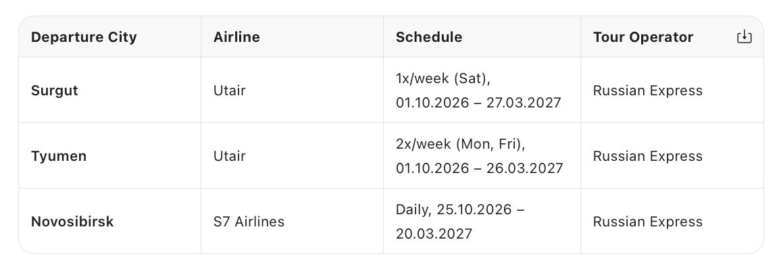The image size is (781, 269).
Task: Click Russian Express in the Surgut row
Action: (648, 91)
